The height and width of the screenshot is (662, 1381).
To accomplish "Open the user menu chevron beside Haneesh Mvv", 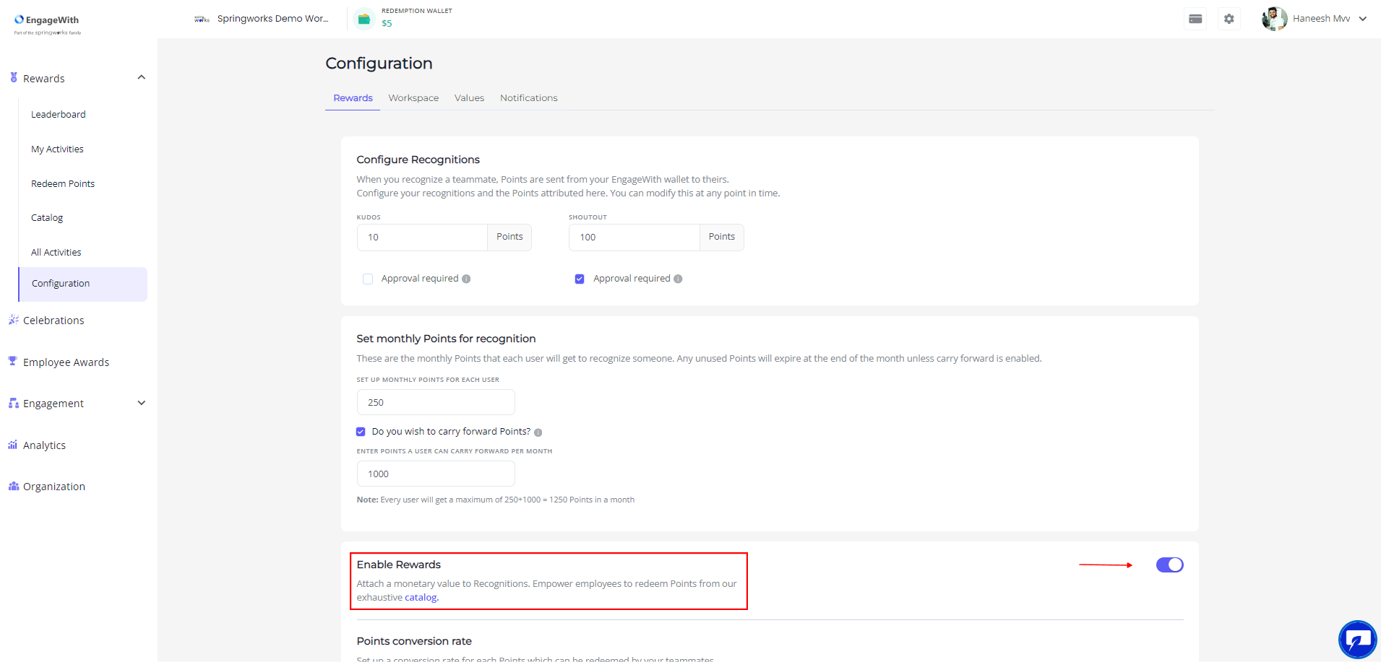I will coord(1363,19).
